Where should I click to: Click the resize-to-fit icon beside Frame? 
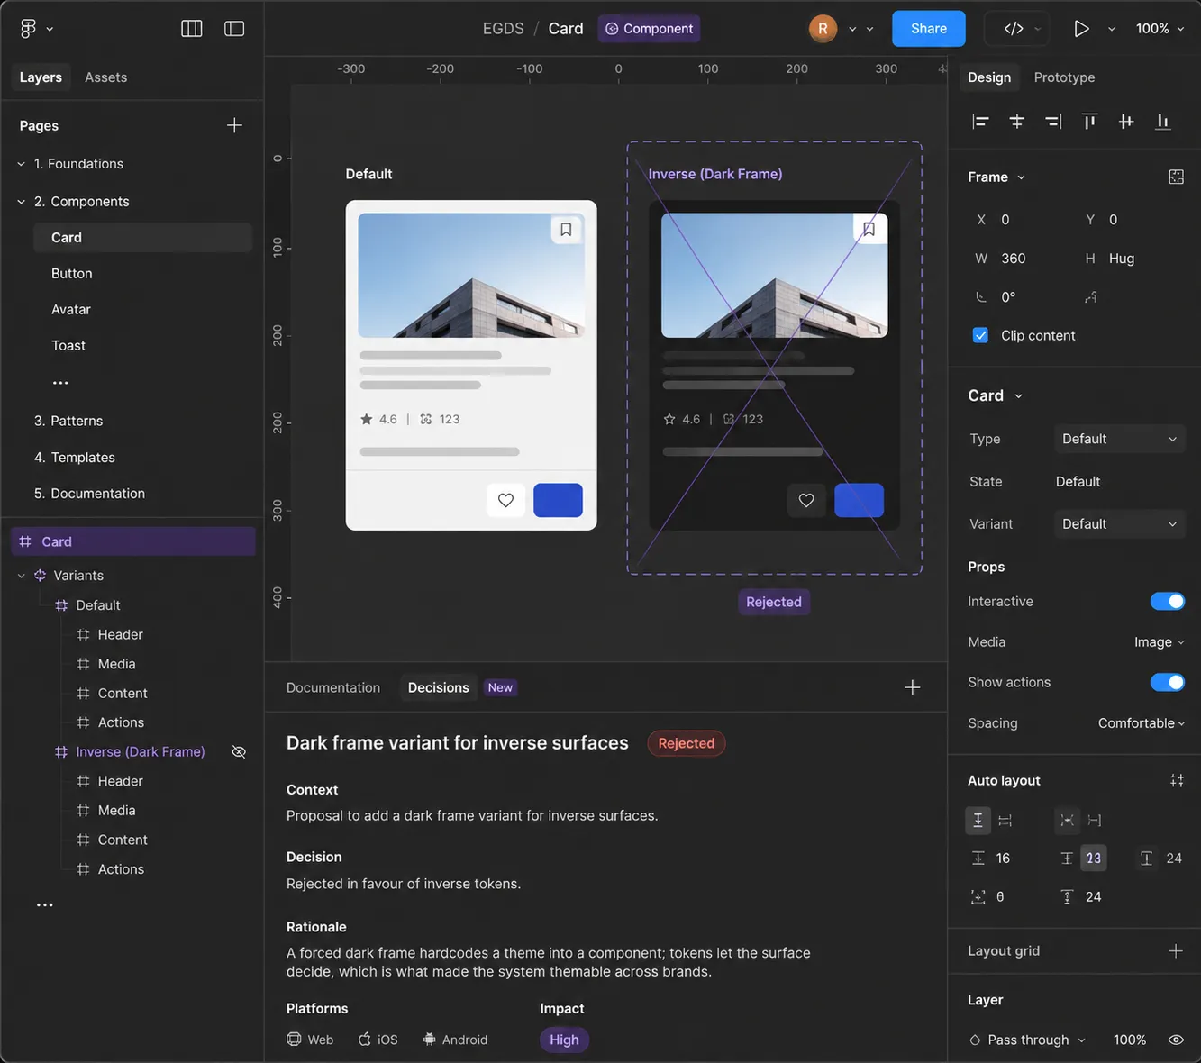pos(1176,177)
